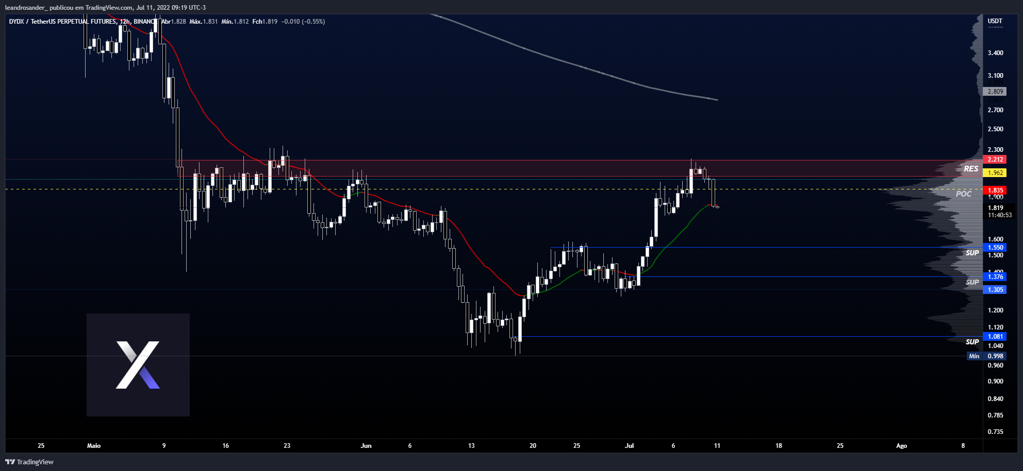The width and height of the screenshot is (1023, 471).
Task: Click the 'SUP' label below the 1.550 line
Action: tap(972, 253)
